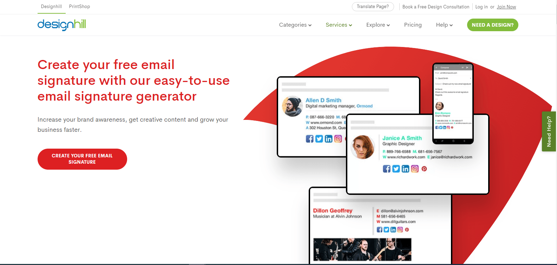Click Book a Free Design Consultation
Screen dimensions: 557x265
point(436,7)
